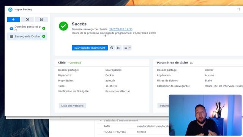Click PATH variable row in background window
Viewport: 243px width, 137px height.
133,126
